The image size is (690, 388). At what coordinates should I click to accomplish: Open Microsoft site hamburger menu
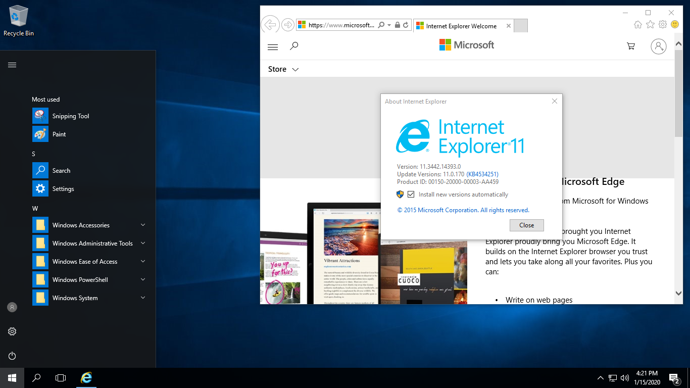tap(273, 47)
